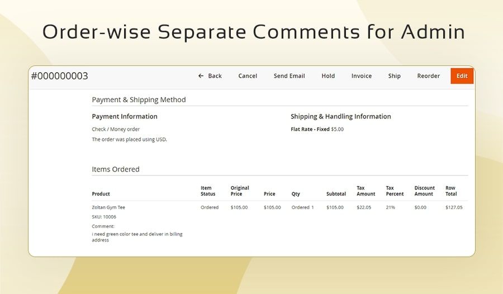
Task: Click the Product column header
Action: coord(101,194)
